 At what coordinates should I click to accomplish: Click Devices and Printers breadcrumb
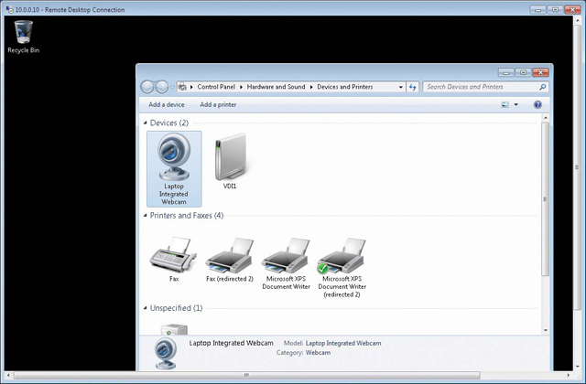pyautogui.click(x=345, y=87)
